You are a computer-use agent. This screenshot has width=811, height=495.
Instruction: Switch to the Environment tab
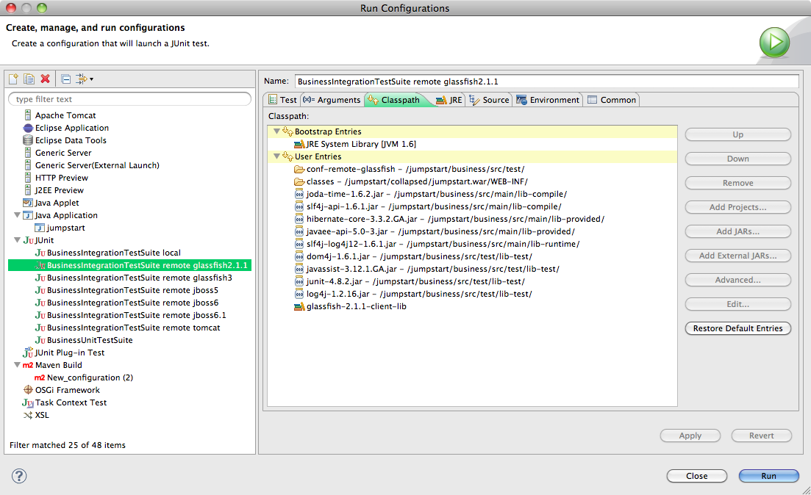point(548,100)
